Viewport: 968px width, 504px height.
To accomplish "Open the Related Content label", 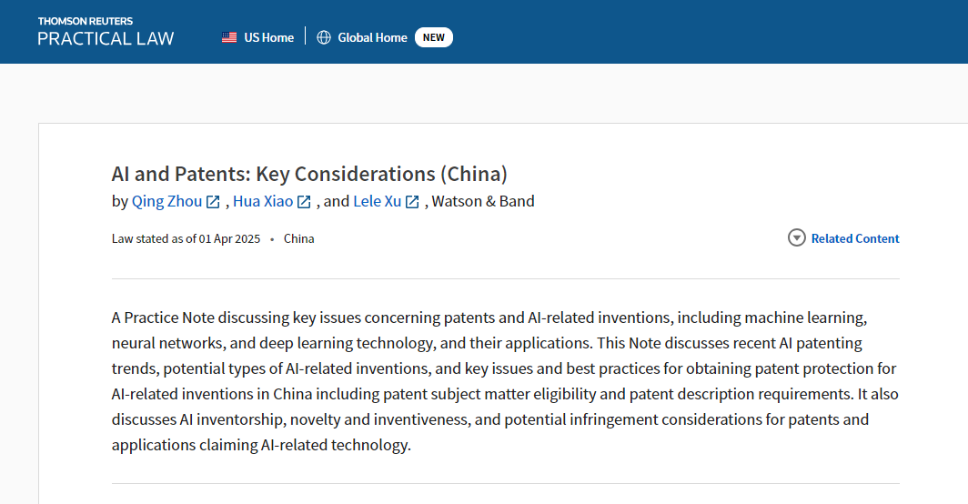I will point(855,238).
